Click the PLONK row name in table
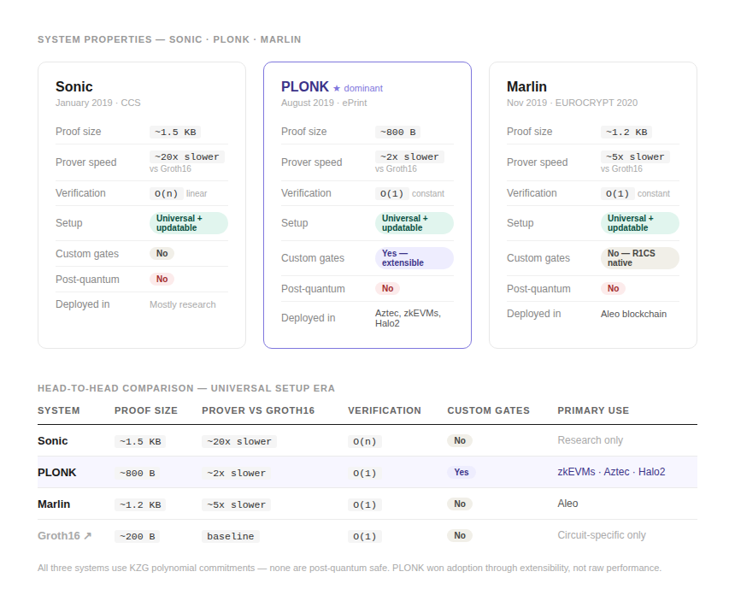 (x=56, y=473)
